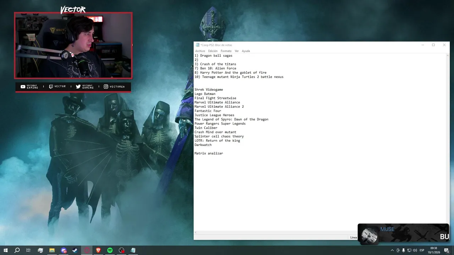Open the Edición menu in Notepad

[213, 51]
